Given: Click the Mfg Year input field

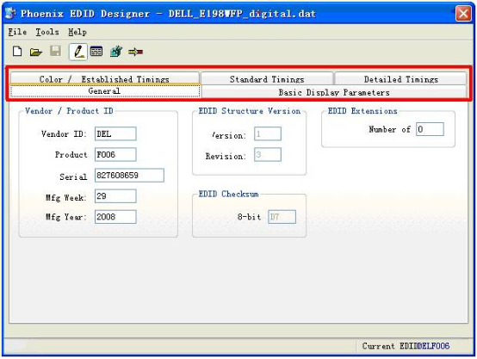Looking at the screenshot, I should pyautogui.click(x=115, y=217).
